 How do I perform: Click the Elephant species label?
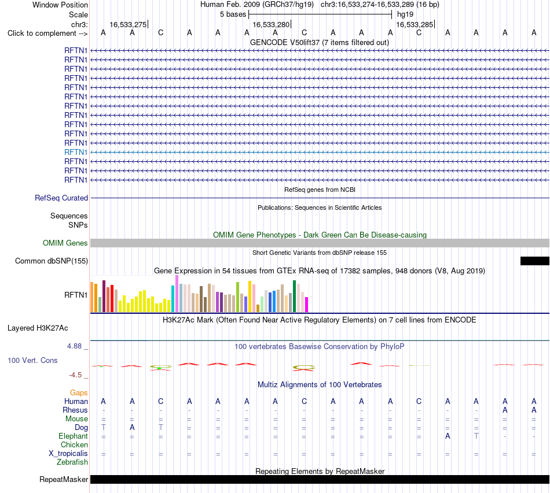tap(73, 436)
